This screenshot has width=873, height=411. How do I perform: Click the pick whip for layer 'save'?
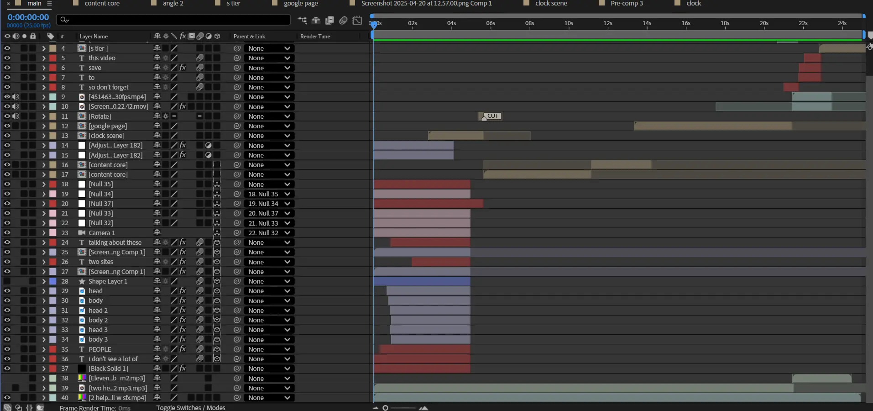tap(237, 68)
